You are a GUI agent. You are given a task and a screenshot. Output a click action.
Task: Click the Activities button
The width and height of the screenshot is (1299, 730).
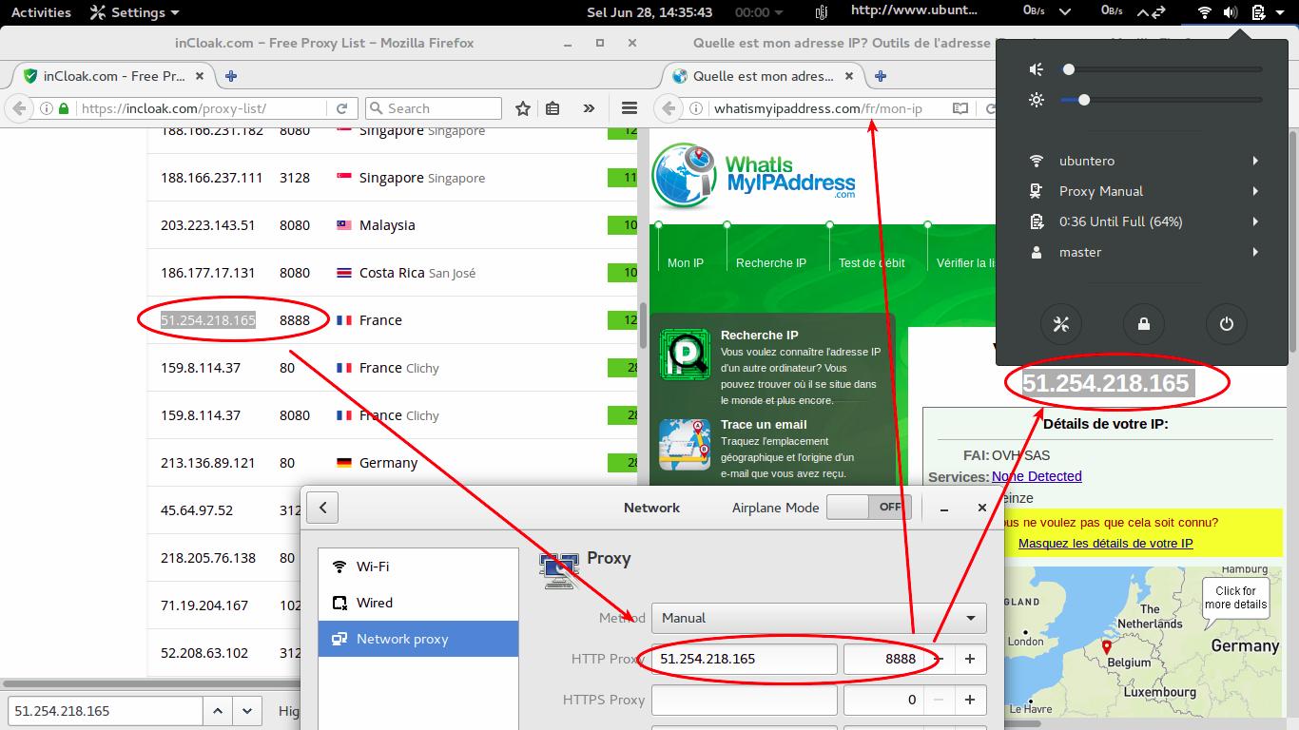tap(41, 12)
